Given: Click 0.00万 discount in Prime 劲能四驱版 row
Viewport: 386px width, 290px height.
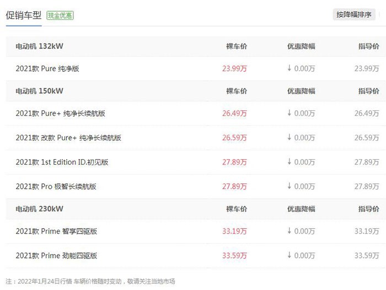Looking at the screenshot, I should [304, 255].
